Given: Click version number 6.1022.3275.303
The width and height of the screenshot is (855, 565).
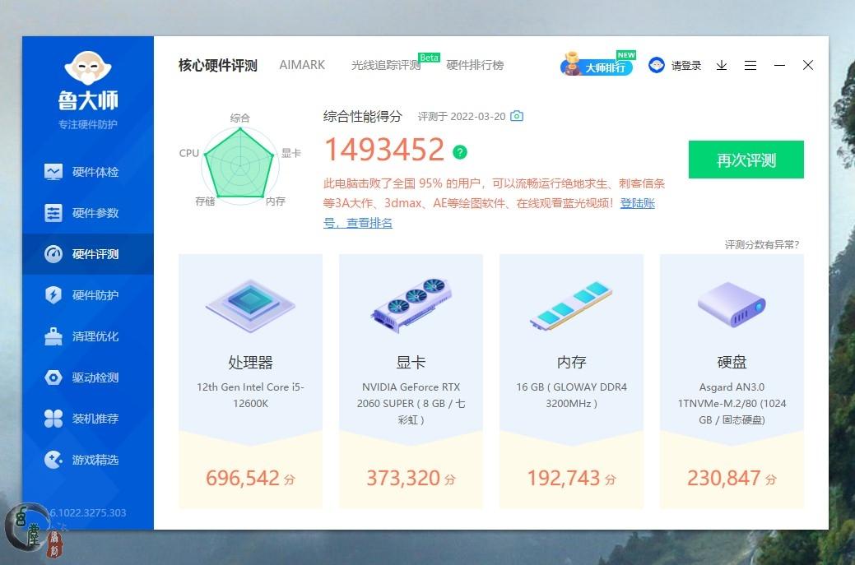Looking at the screenshot, I should (x=87, y=512).
